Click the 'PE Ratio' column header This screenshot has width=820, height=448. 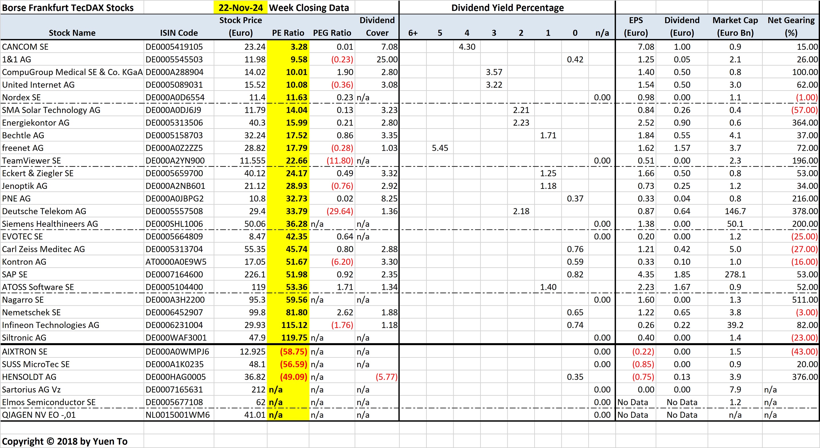click(x=288, y=33)
